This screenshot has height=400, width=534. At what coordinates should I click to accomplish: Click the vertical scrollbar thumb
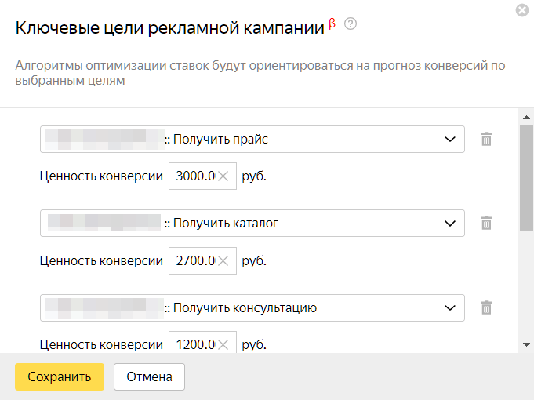point(526,178)
